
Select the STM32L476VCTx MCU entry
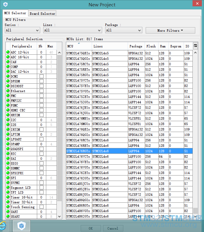tap(129, 156)
